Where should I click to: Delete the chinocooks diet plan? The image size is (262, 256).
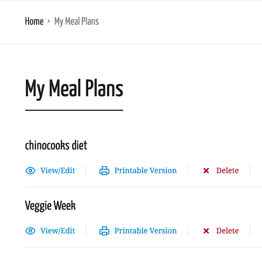tap(228, 170)
